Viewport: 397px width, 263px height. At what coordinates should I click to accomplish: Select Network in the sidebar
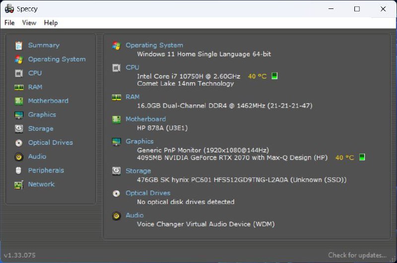pos(41,184)
